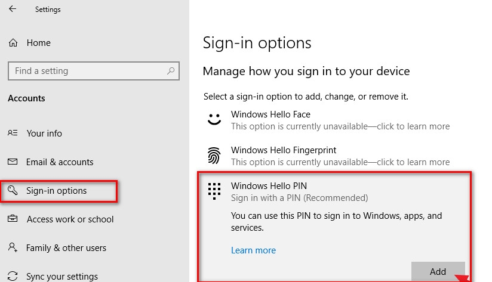Click the Email & accounts envelope icon

tap(13, 162)
